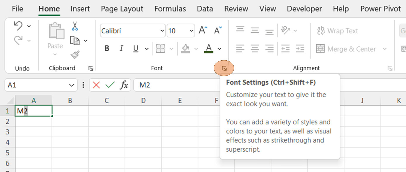Click the green Enter checkmark button
406x172 pixels.
[110, 85]
